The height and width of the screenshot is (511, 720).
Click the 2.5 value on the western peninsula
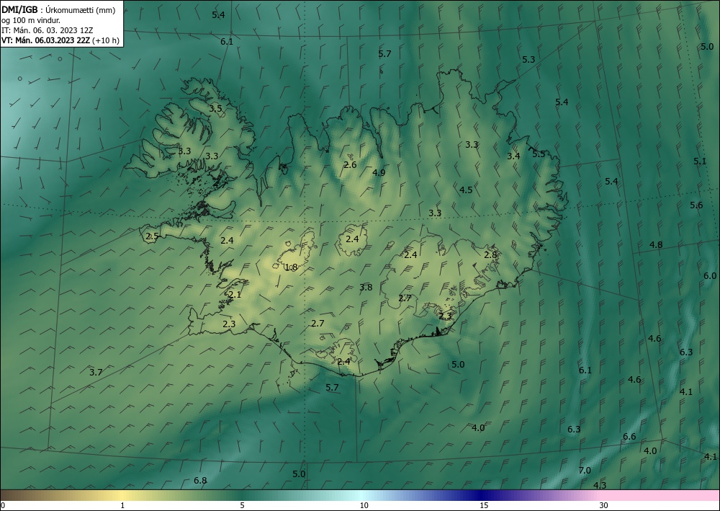tap(152, 236)
